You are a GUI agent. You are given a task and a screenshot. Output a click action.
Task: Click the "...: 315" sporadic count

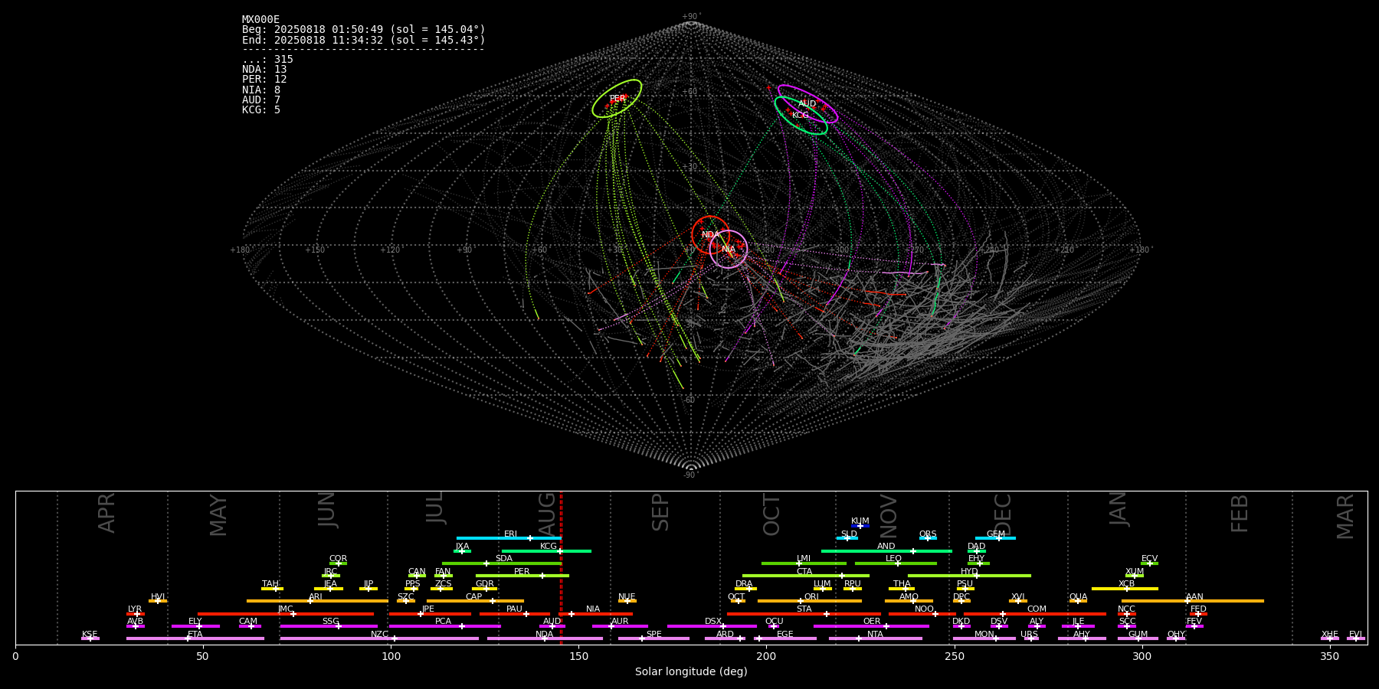pyautogui.click(x=267, y=60)
